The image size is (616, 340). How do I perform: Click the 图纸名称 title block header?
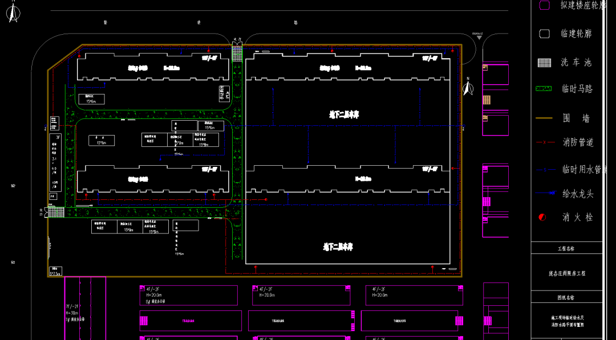566,297
